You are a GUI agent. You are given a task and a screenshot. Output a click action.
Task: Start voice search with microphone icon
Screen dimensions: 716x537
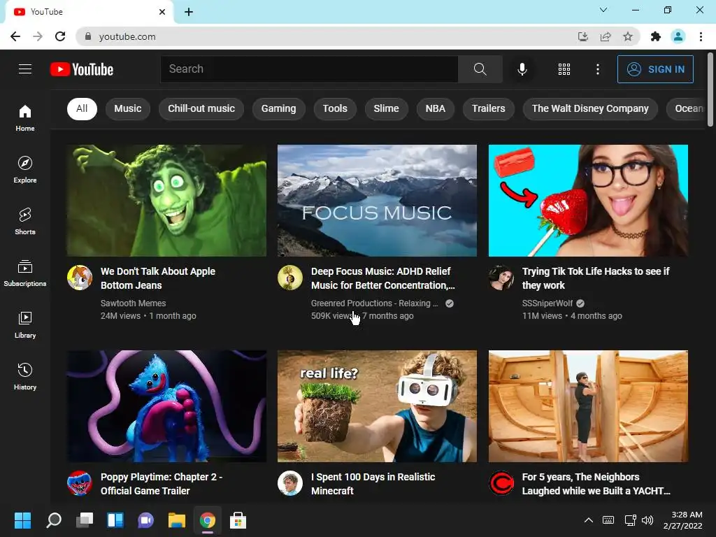[x=522, y=69]
